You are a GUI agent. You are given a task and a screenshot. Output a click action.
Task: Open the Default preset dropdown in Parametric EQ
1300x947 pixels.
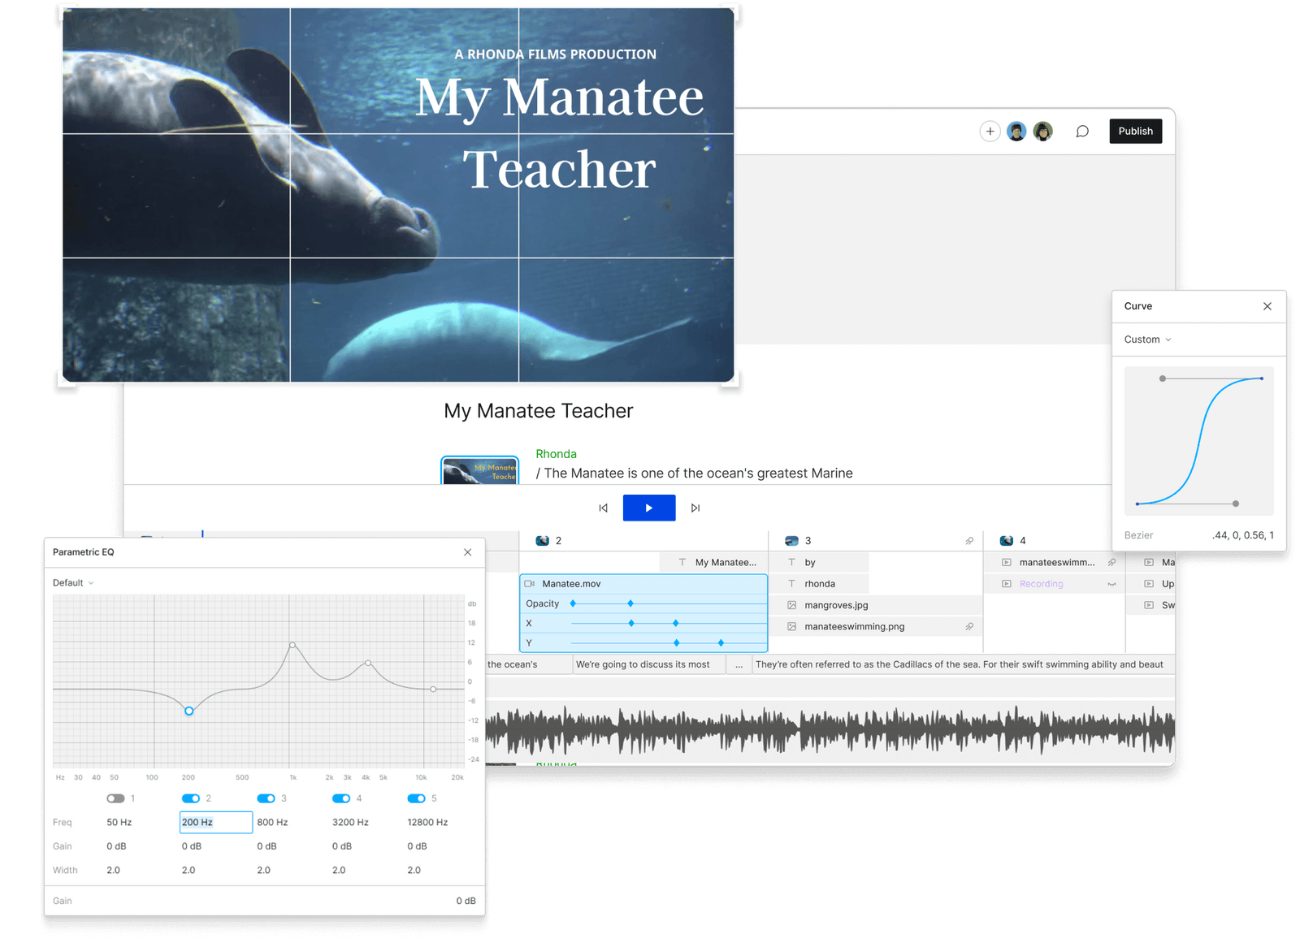(x=71, y=582)
